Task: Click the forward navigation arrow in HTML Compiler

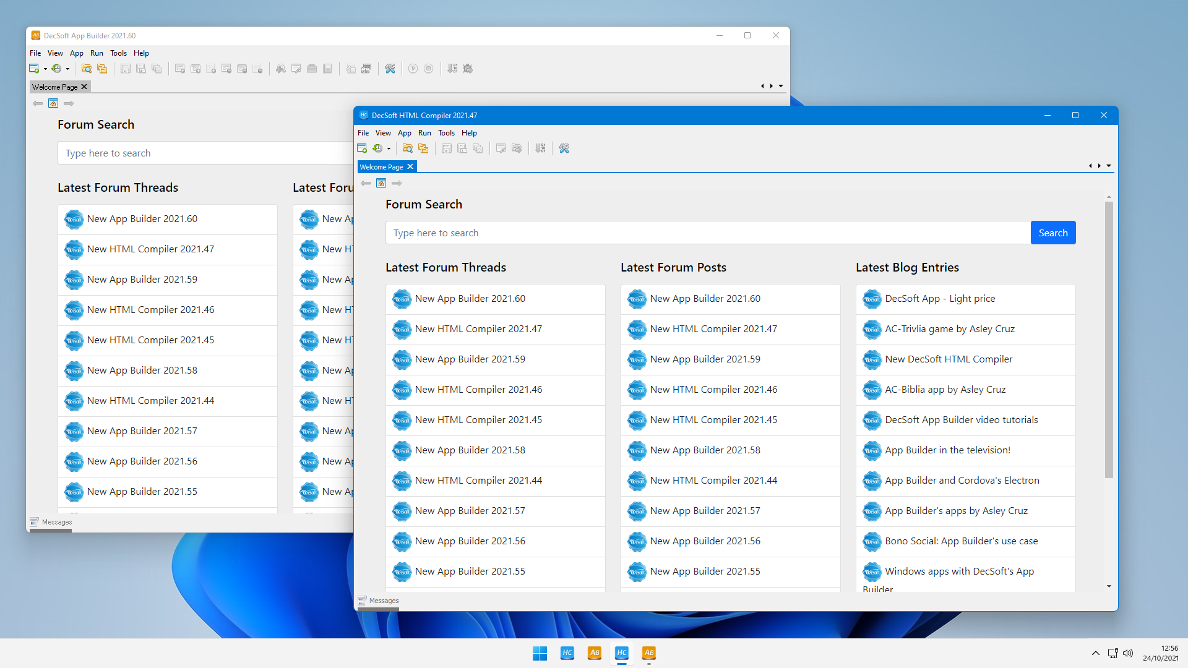Action: tap(397, 182)
